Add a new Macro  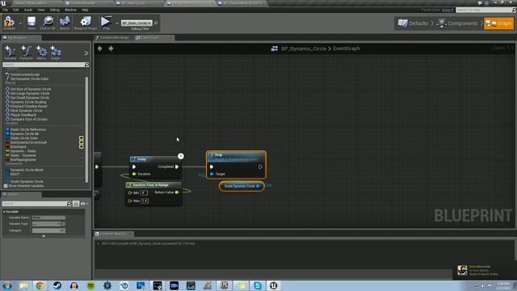(x=41, y=53)
